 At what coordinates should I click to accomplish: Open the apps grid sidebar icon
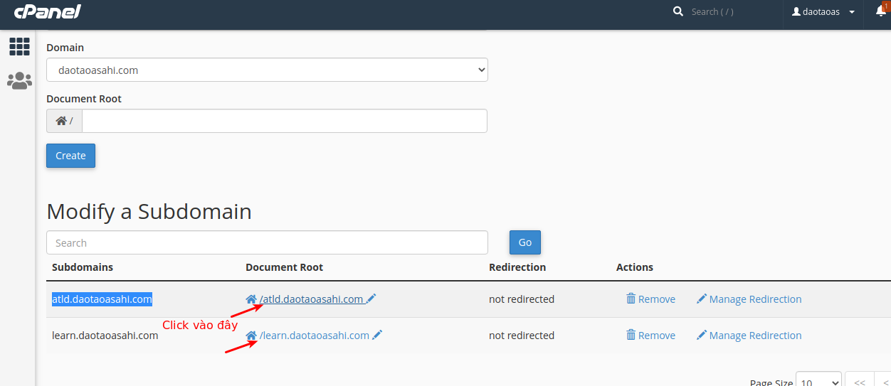[x=19, y=47]
